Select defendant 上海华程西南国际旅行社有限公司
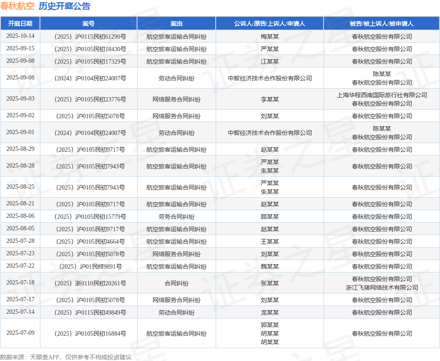Viewport: 440px width, 361px height. [x=382, y=95]
